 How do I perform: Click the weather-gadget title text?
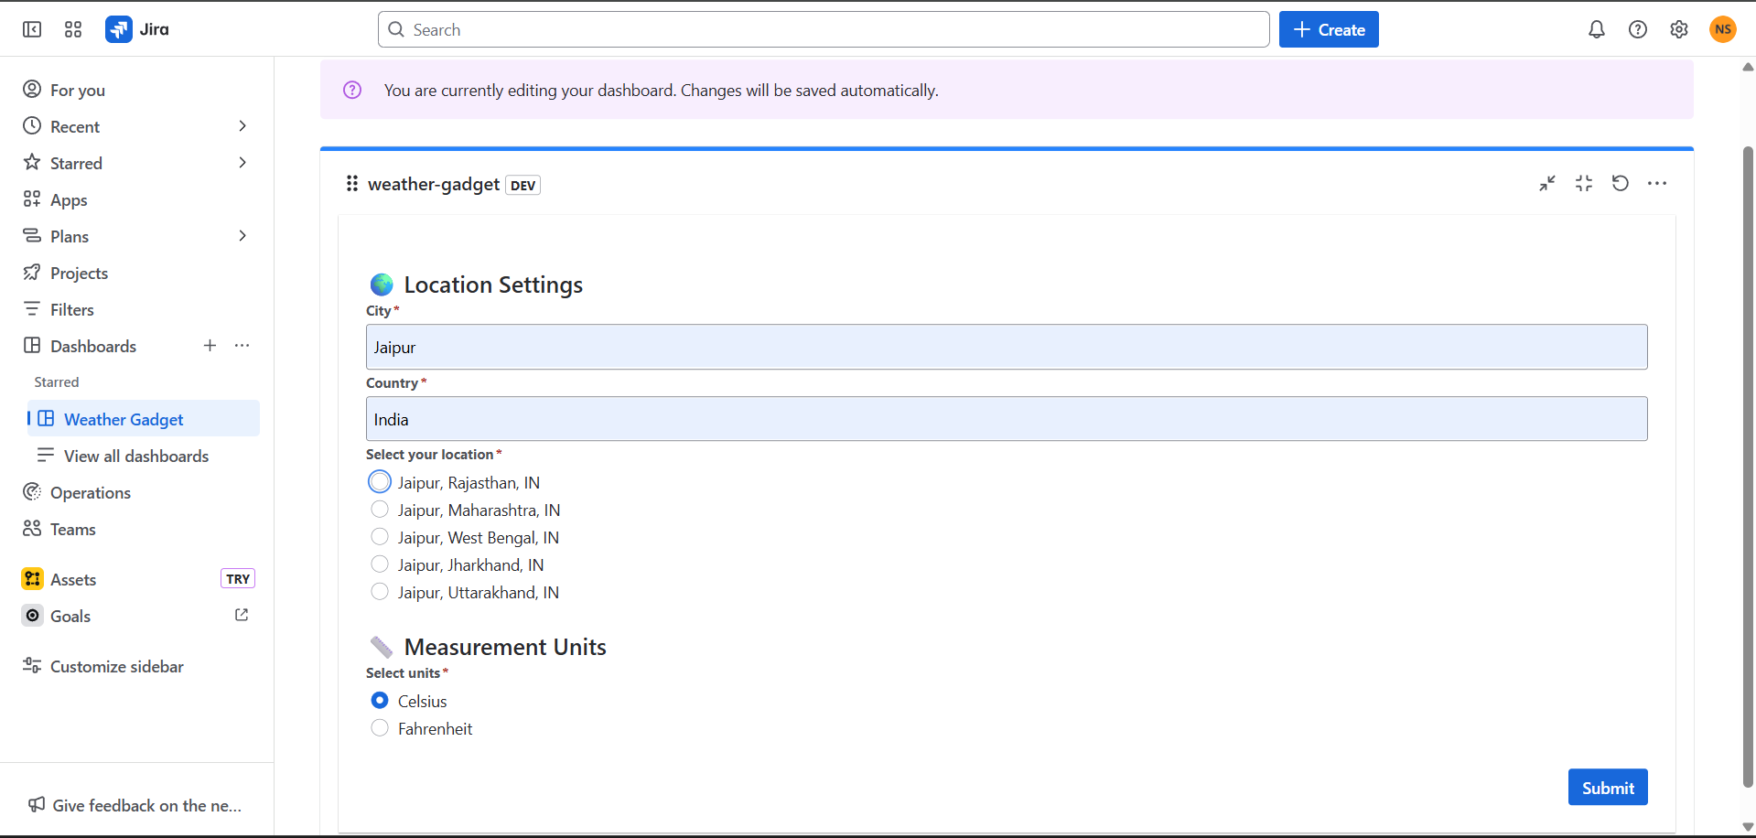[x=434, y=184]
